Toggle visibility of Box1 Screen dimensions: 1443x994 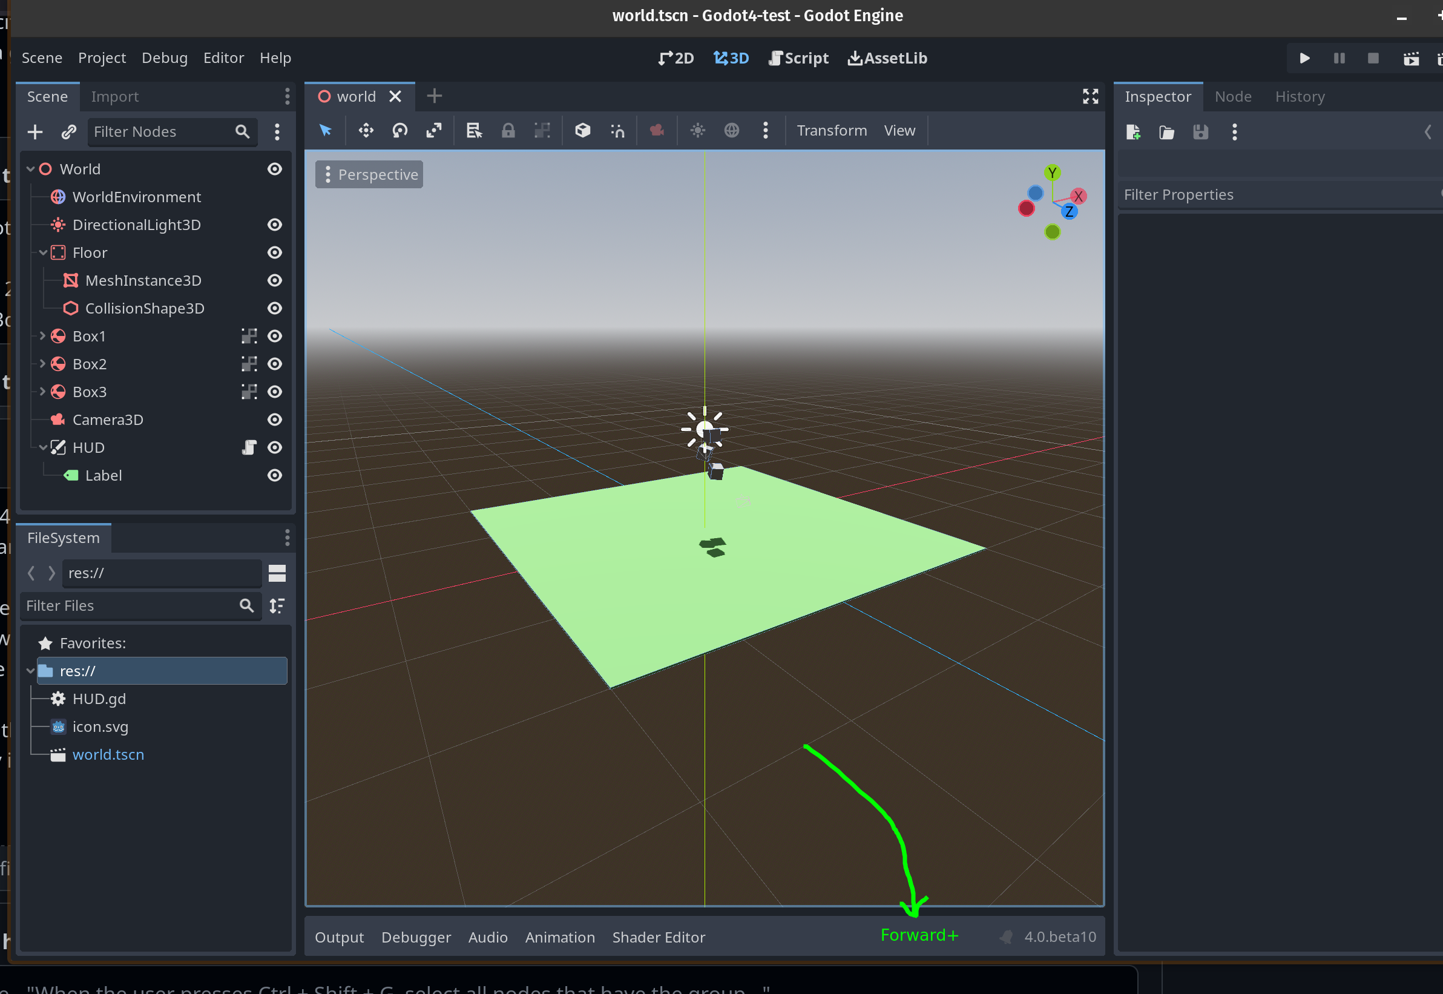(275, 336)
